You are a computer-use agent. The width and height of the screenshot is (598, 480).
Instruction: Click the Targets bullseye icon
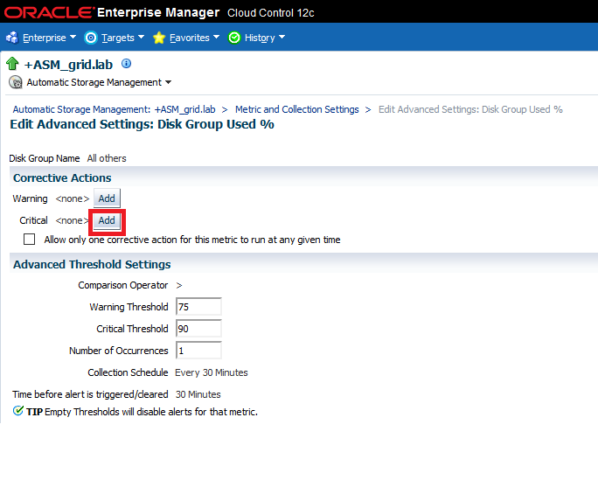click(x=91, y=38)
